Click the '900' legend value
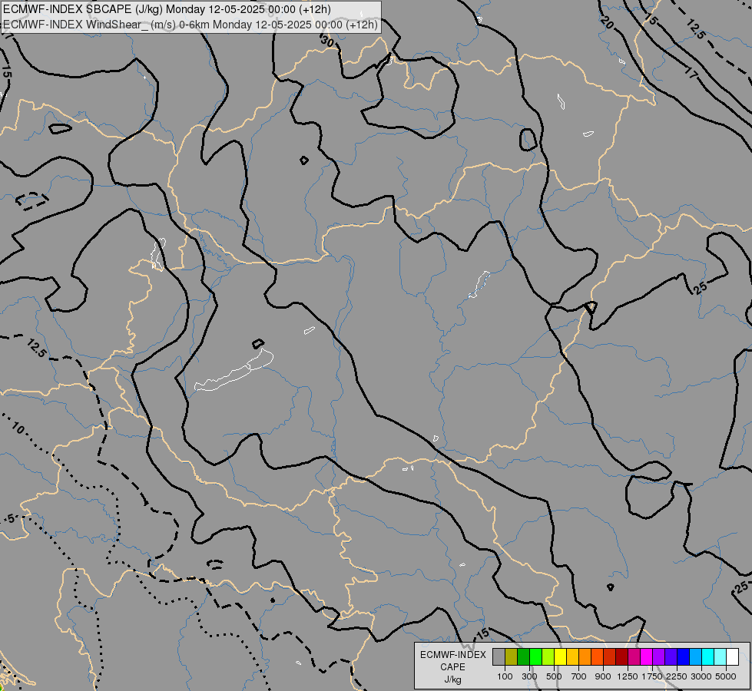This screenshot has width=752, height=691. click(x=603, y=676)
